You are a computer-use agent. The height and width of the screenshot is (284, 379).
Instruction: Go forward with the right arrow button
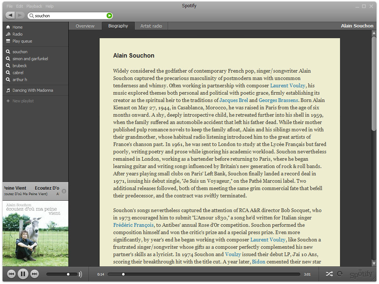click(20, 15)
